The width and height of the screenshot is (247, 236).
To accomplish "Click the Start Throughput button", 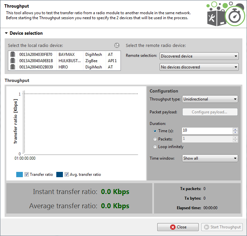I will [x=222, y=227].
